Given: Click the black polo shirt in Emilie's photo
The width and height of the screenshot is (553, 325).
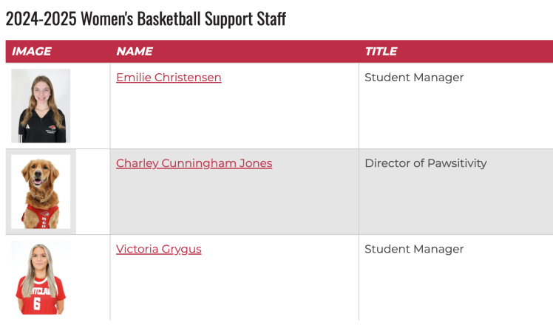Looking at the screenshot, I should (x=41, y=128).
